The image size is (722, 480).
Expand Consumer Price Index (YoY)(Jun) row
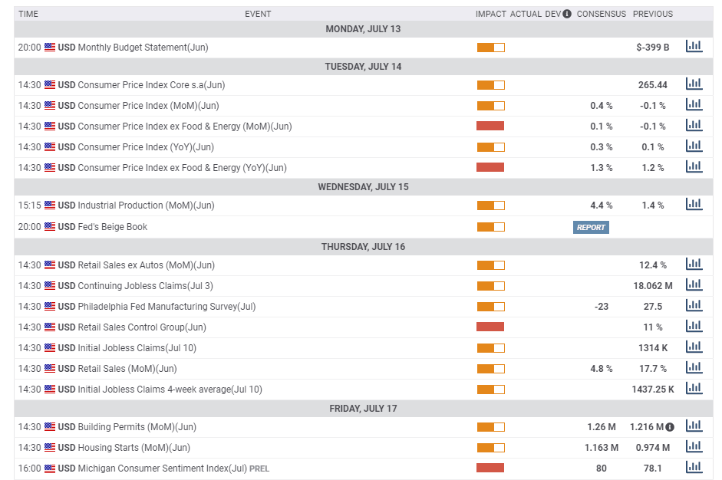tap(146, 147)
